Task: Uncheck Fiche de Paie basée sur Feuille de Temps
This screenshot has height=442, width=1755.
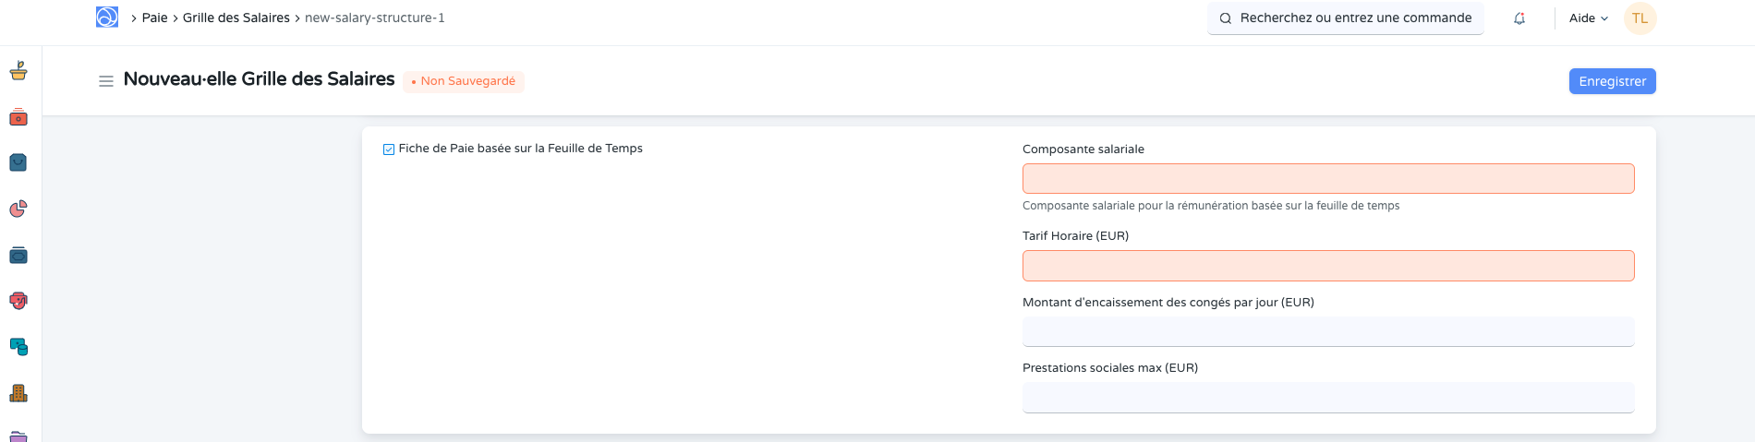Action: pyautogui.click(x=389, y=149)
